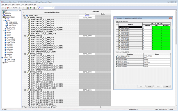
Task: Switch to the Clearances bottom tab
Action: [42, 107]
